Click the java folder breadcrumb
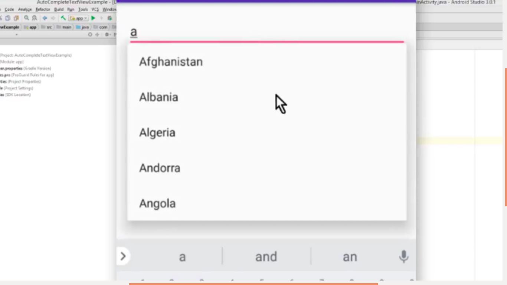 (82, 27)
